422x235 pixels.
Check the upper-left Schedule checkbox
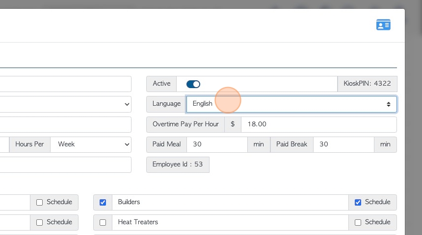coord(40,202)
